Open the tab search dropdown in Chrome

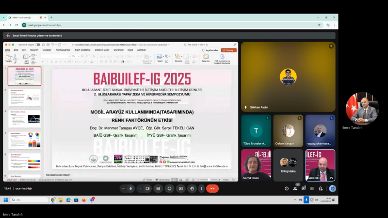point(3,17)
